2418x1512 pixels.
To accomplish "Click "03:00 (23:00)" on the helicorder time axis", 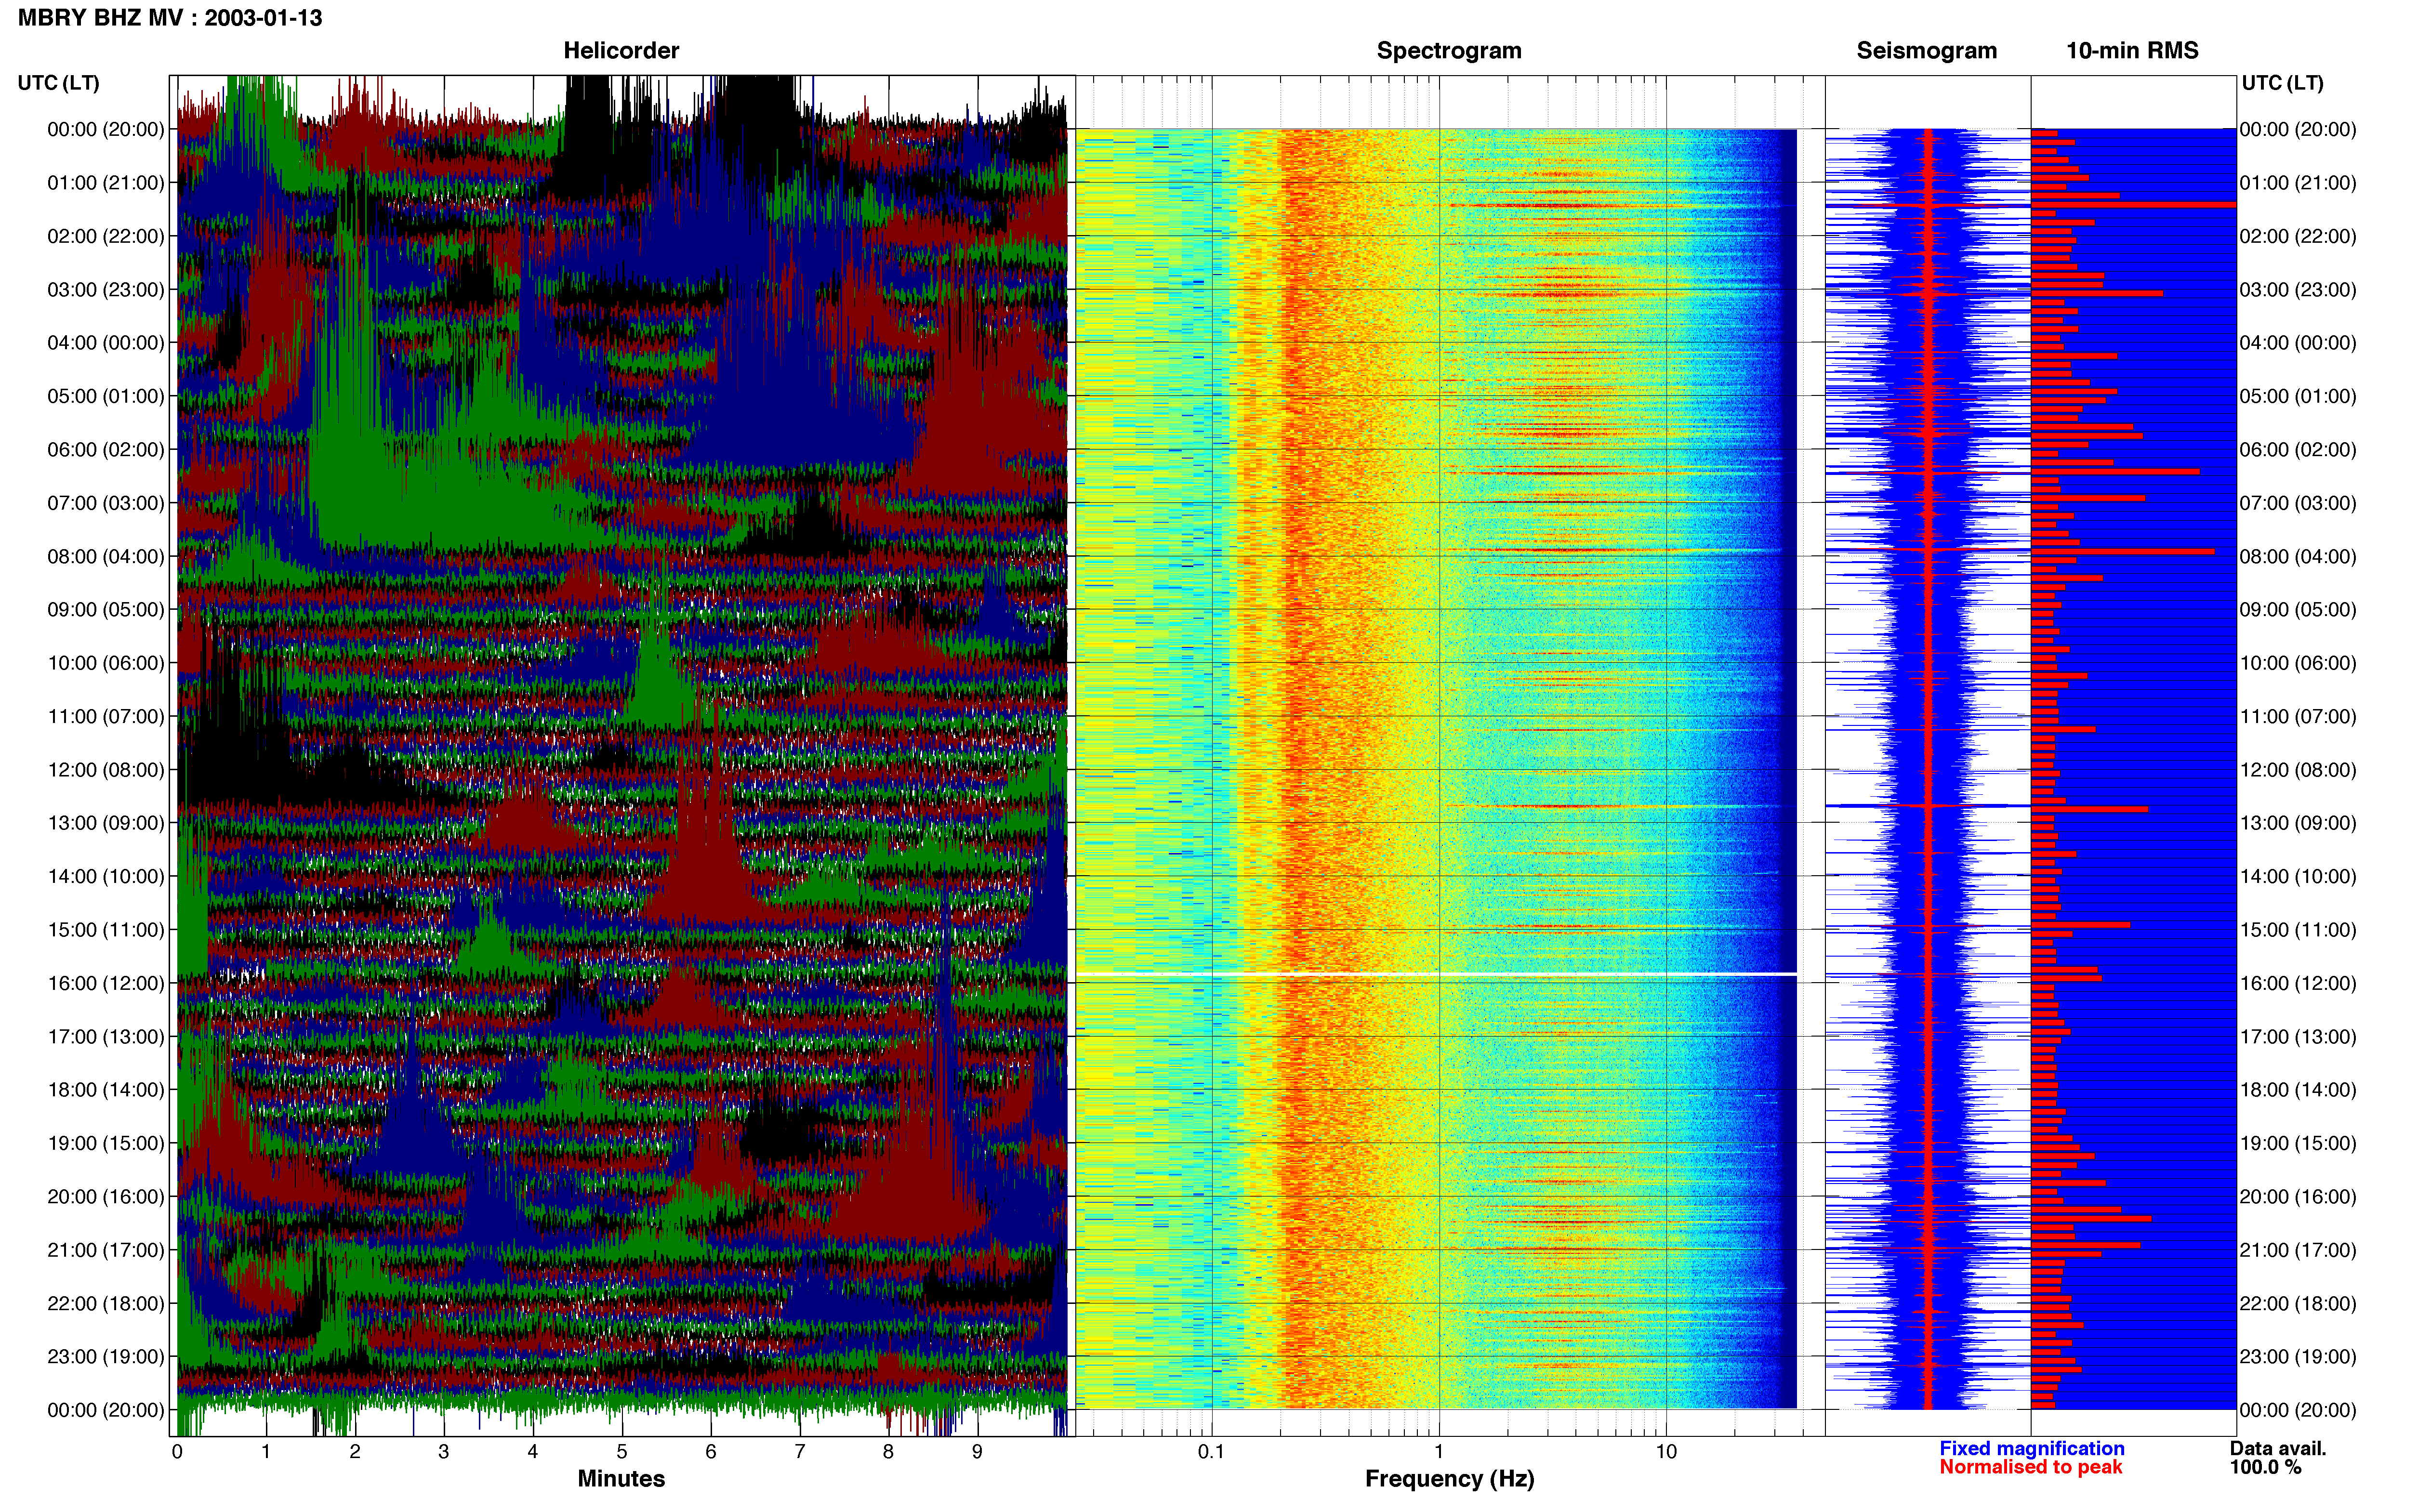I will 106,290.
